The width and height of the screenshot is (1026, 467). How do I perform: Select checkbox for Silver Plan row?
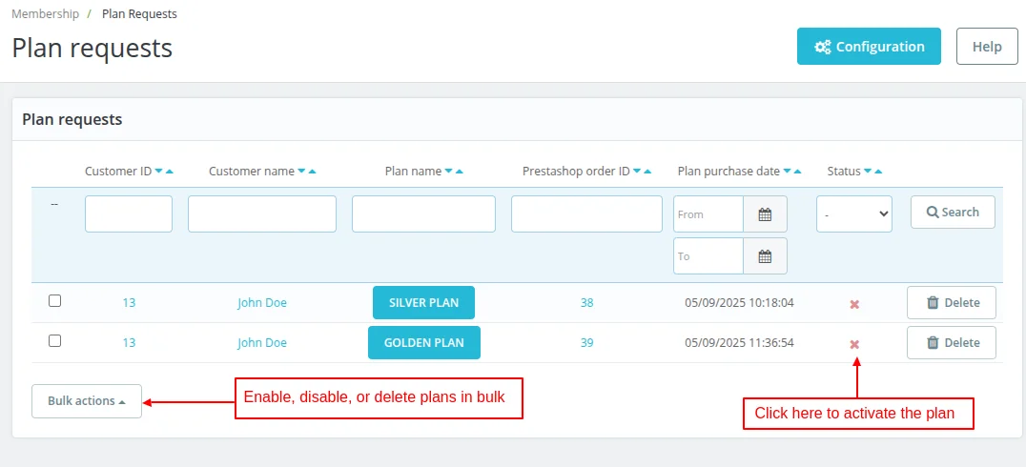click(x=55, y=301)
